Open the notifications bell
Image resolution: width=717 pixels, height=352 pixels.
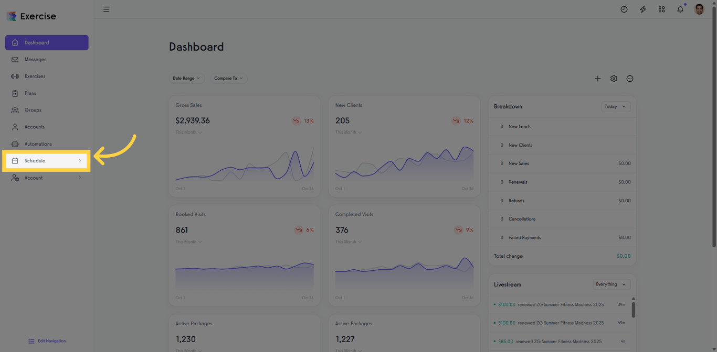point(680,9)
